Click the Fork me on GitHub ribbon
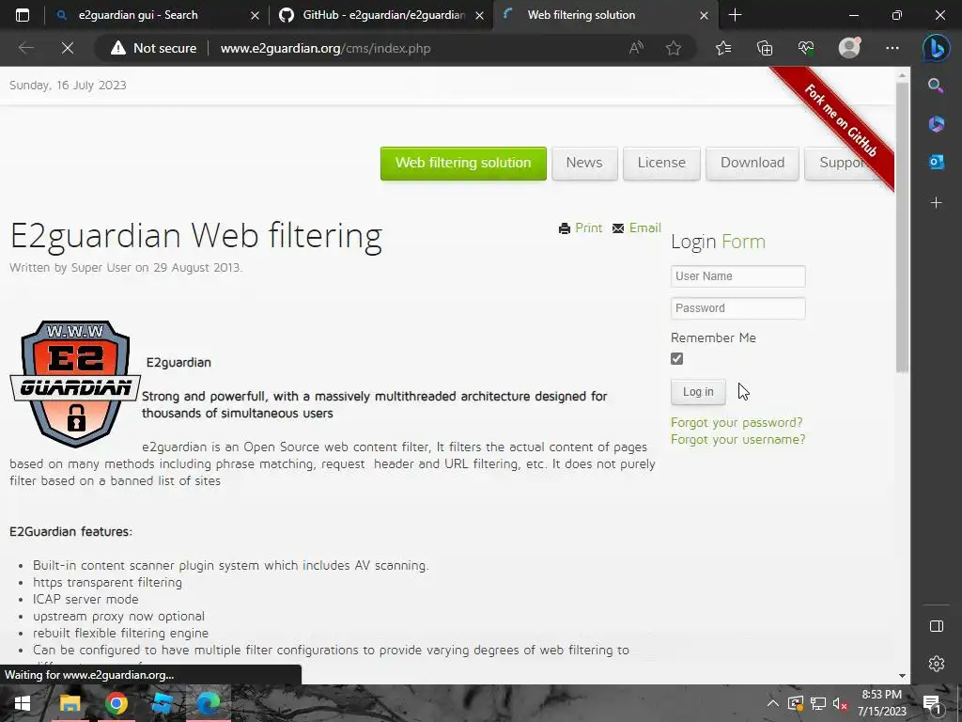 click(x=841, y=120)
